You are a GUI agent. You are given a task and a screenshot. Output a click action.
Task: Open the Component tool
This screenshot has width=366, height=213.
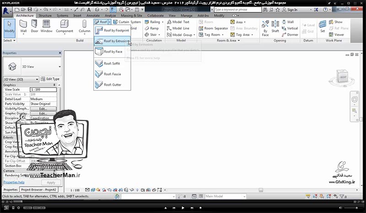(65, 27)
